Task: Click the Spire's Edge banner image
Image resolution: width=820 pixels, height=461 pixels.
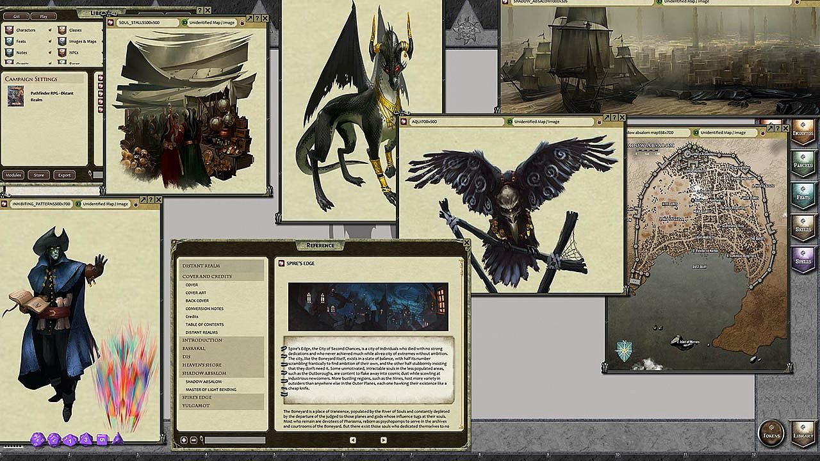Action: (x=368, y=307)
